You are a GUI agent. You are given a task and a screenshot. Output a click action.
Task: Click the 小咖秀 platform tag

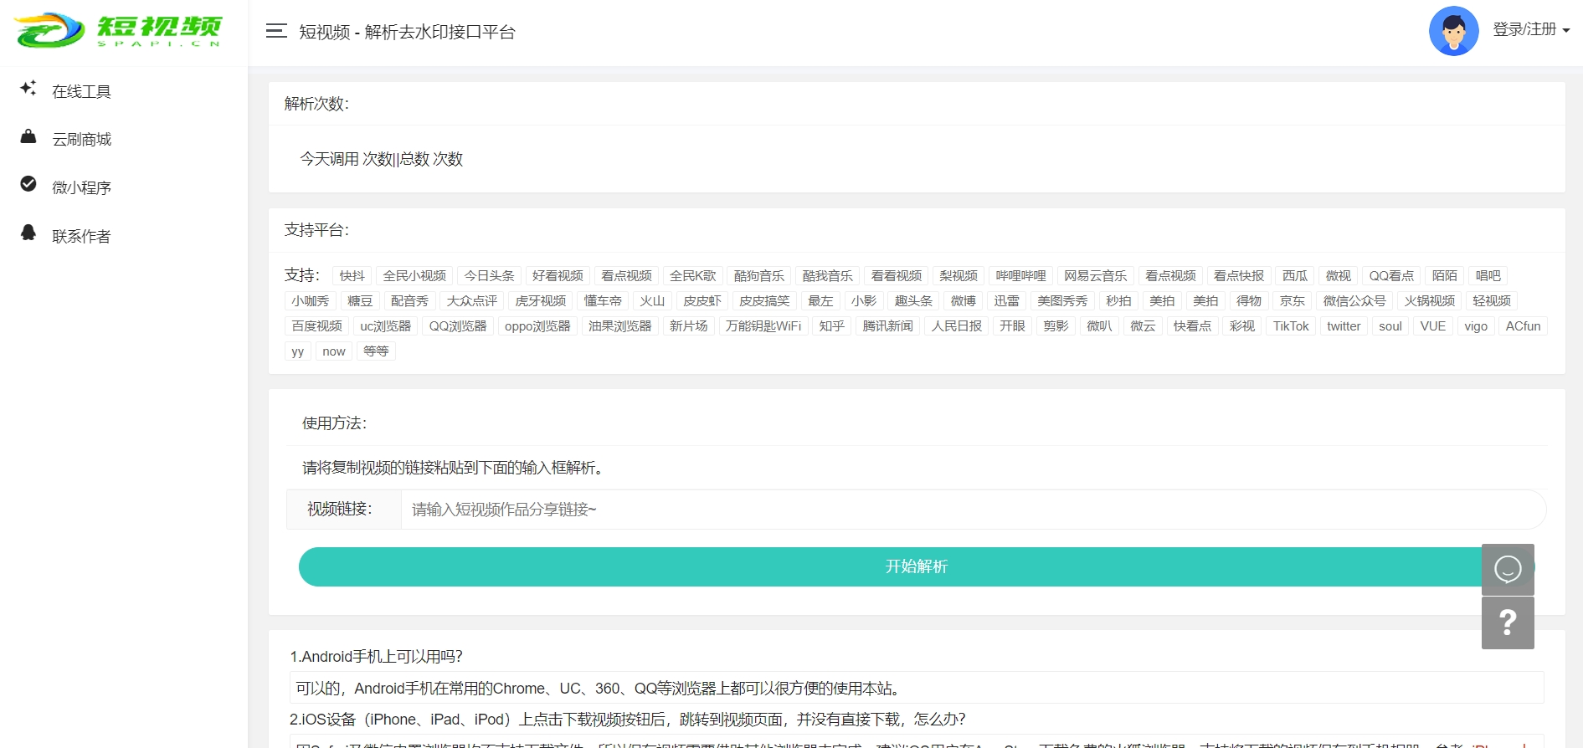[x=311, y=301]
